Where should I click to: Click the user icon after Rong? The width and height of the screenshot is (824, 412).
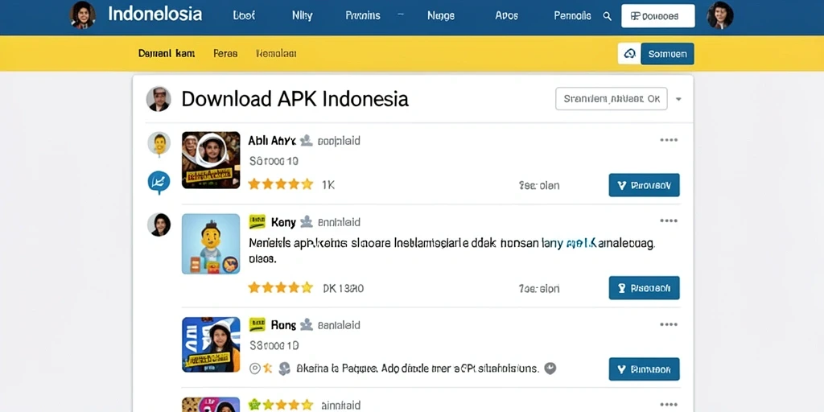coord(307,325)
